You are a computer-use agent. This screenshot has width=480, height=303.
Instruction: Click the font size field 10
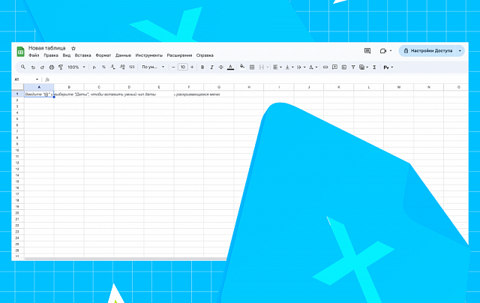[x=183, y=67]
